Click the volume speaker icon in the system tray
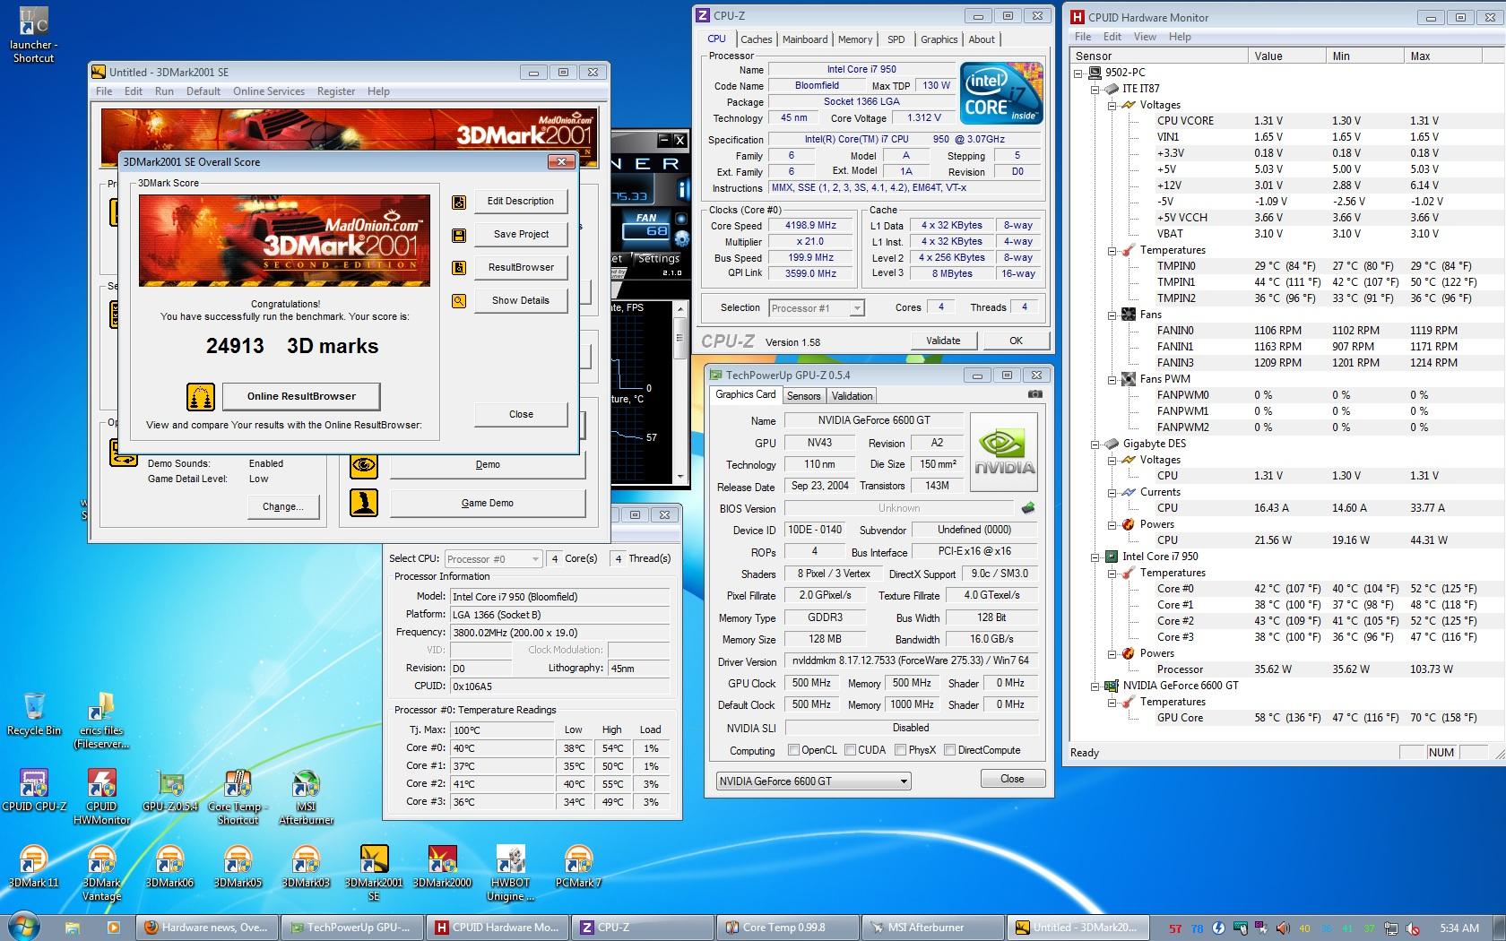Viewport: 1506px width, 941px height. coord(1283,928)
